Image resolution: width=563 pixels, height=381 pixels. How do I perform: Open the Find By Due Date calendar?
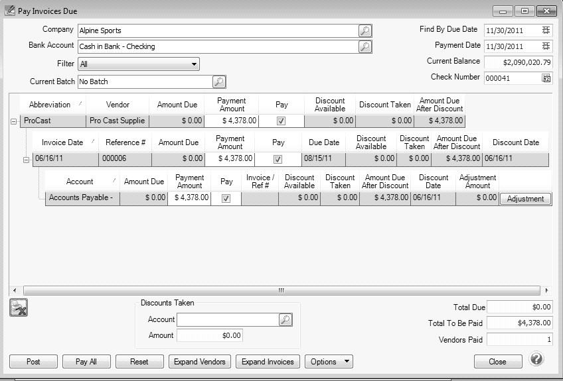click(x=546, y=30)
